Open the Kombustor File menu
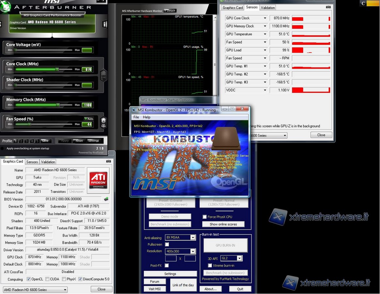Screen dimensions: 380x294 point(136,117)
